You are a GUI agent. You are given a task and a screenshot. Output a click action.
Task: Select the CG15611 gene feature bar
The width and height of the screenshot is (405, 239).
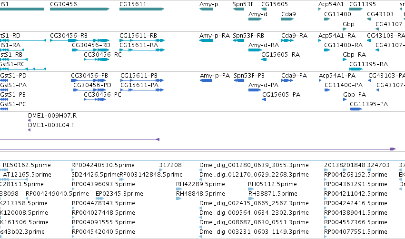(142, 9)
